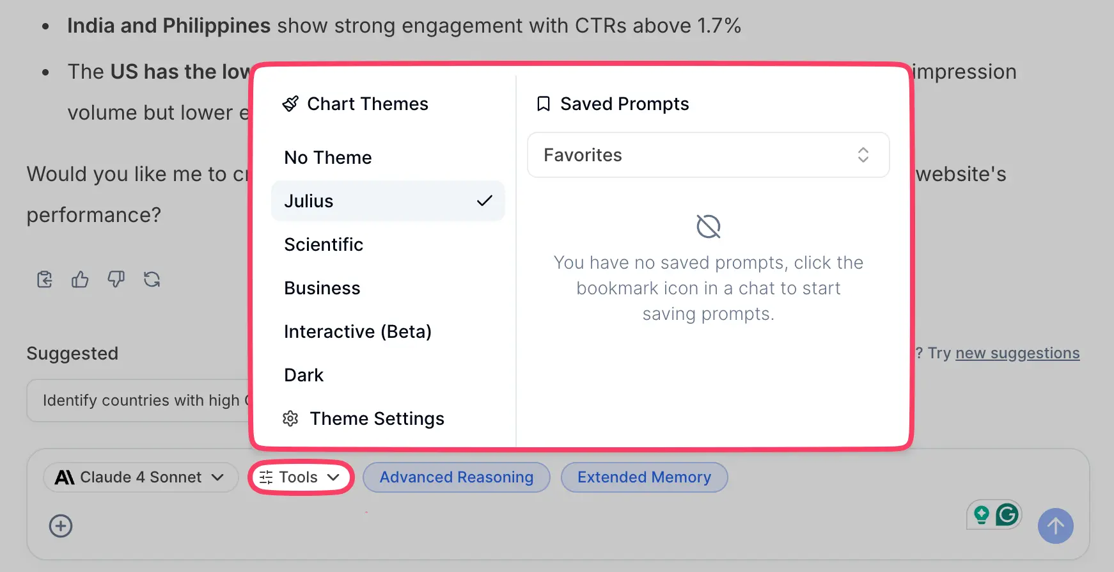Viewport: 1114px width, 572px height.
Task: Click the Identify countries suggestion chip
Action: (141, 401)
